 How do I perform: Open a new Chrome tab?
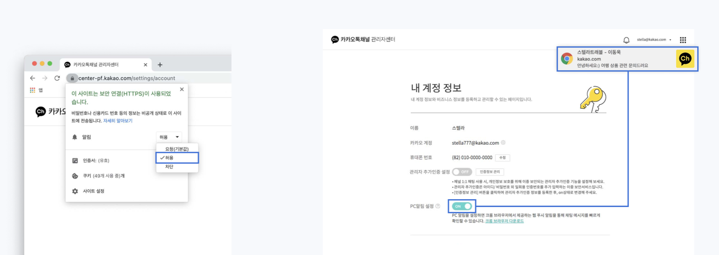(160, 65)
